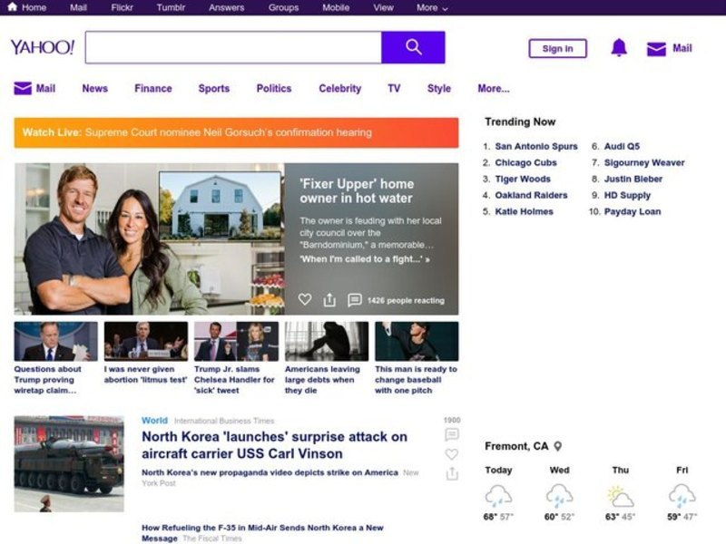726x544 pixels.
Task: Click the magnifying glass search button
Action: point(413,47)
